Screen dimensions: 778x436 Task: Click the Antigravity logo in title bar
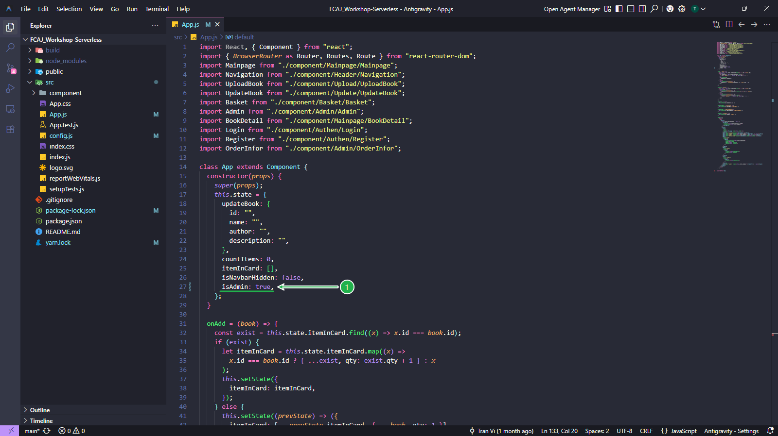[9, 9]
